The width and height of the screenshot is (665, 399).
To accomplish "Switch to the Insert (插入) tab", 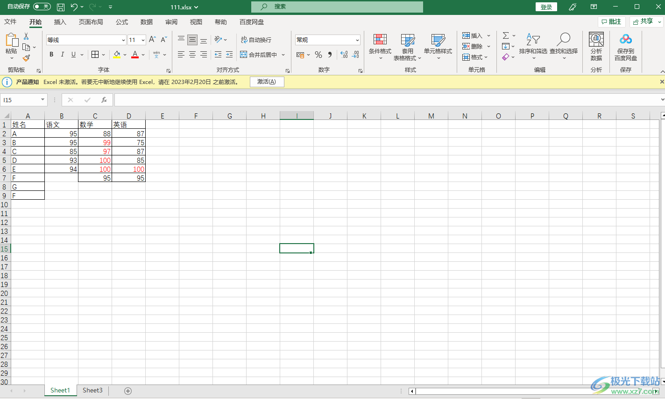I will 60,22.
